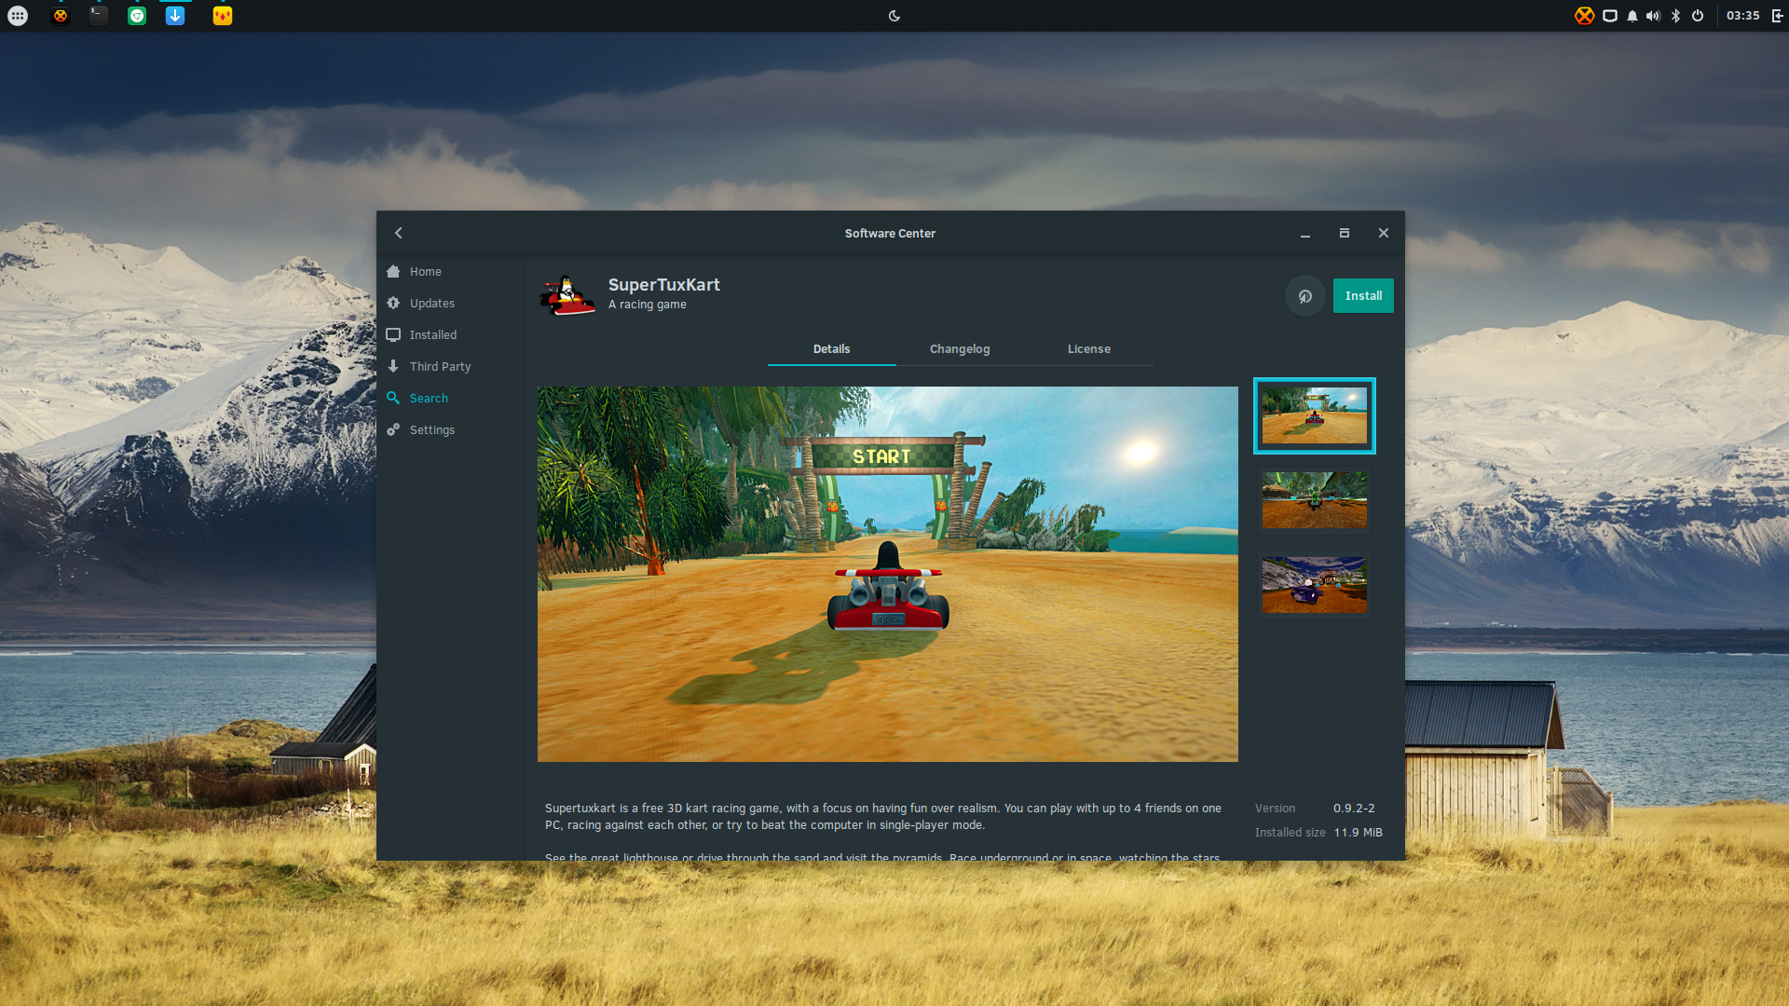
Task: Click the display icon in system tray
Action: click(x=1610, y=16)
